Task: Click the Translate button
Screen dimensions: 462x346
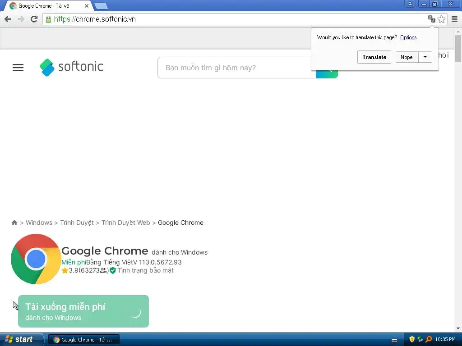Action: click(374, 57)
